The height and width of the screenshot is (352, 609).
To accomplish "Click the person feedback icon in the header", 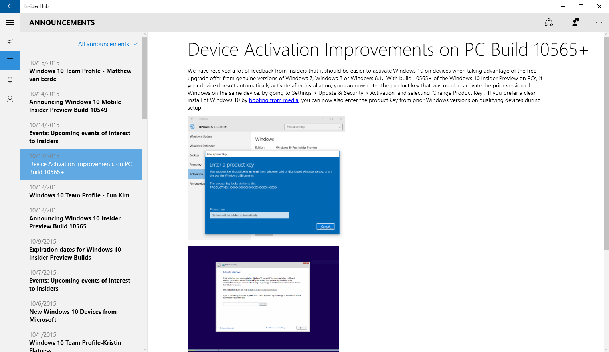I will (x=575, y=23).
